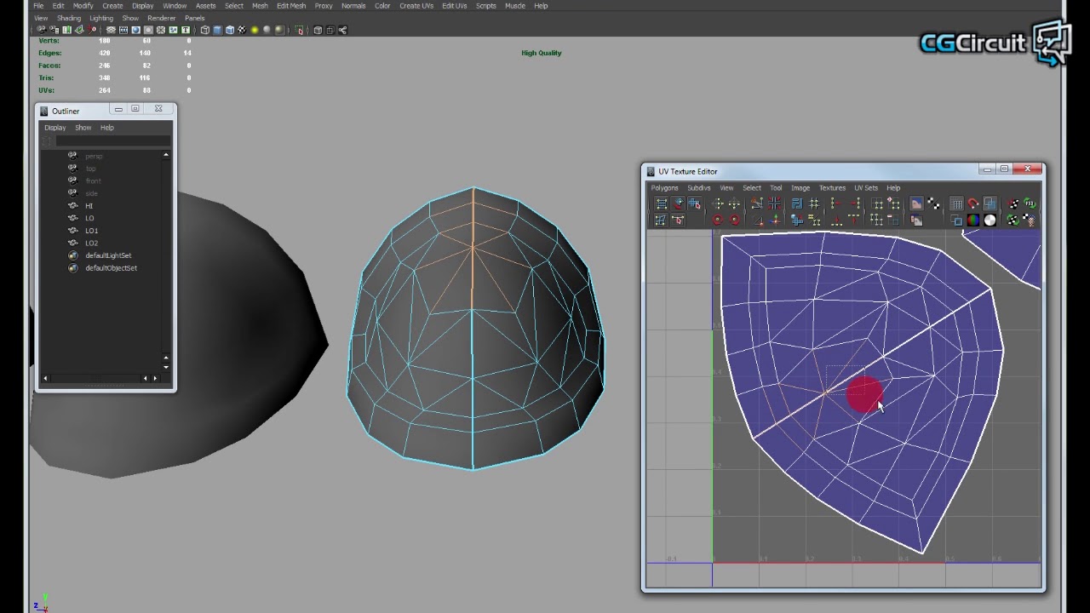
Task: Click the UV Texture Editor baking icon
Action: (1012, 203)
